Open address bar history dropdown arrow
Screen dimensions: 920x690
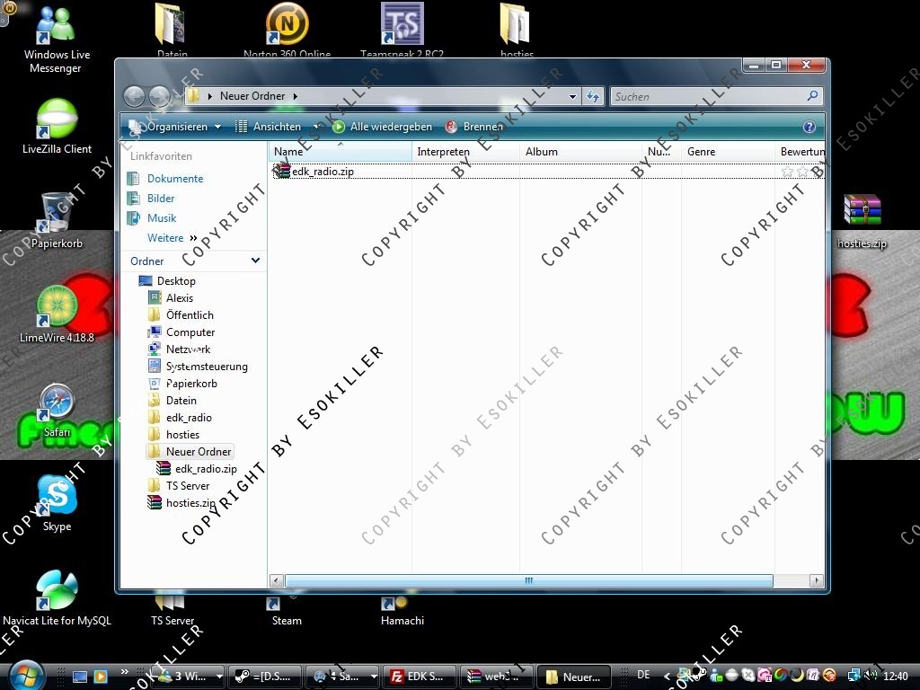point(572,96)
